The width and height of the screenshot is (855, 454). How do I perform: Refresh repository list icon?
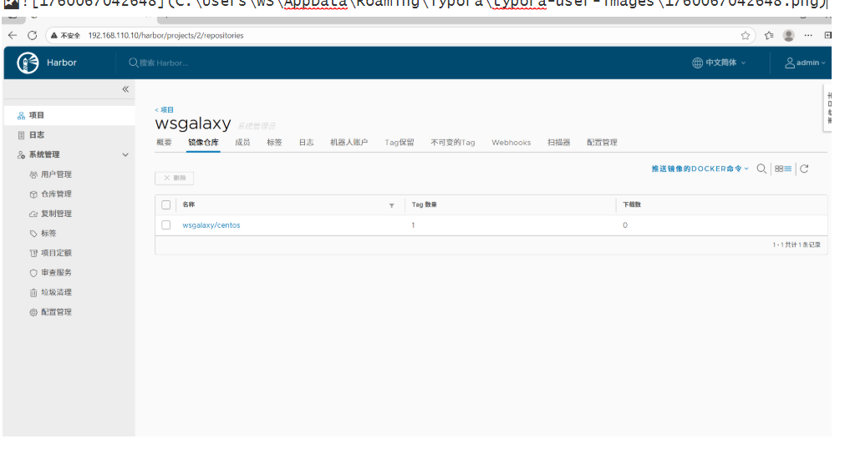[x=804, y=169]
